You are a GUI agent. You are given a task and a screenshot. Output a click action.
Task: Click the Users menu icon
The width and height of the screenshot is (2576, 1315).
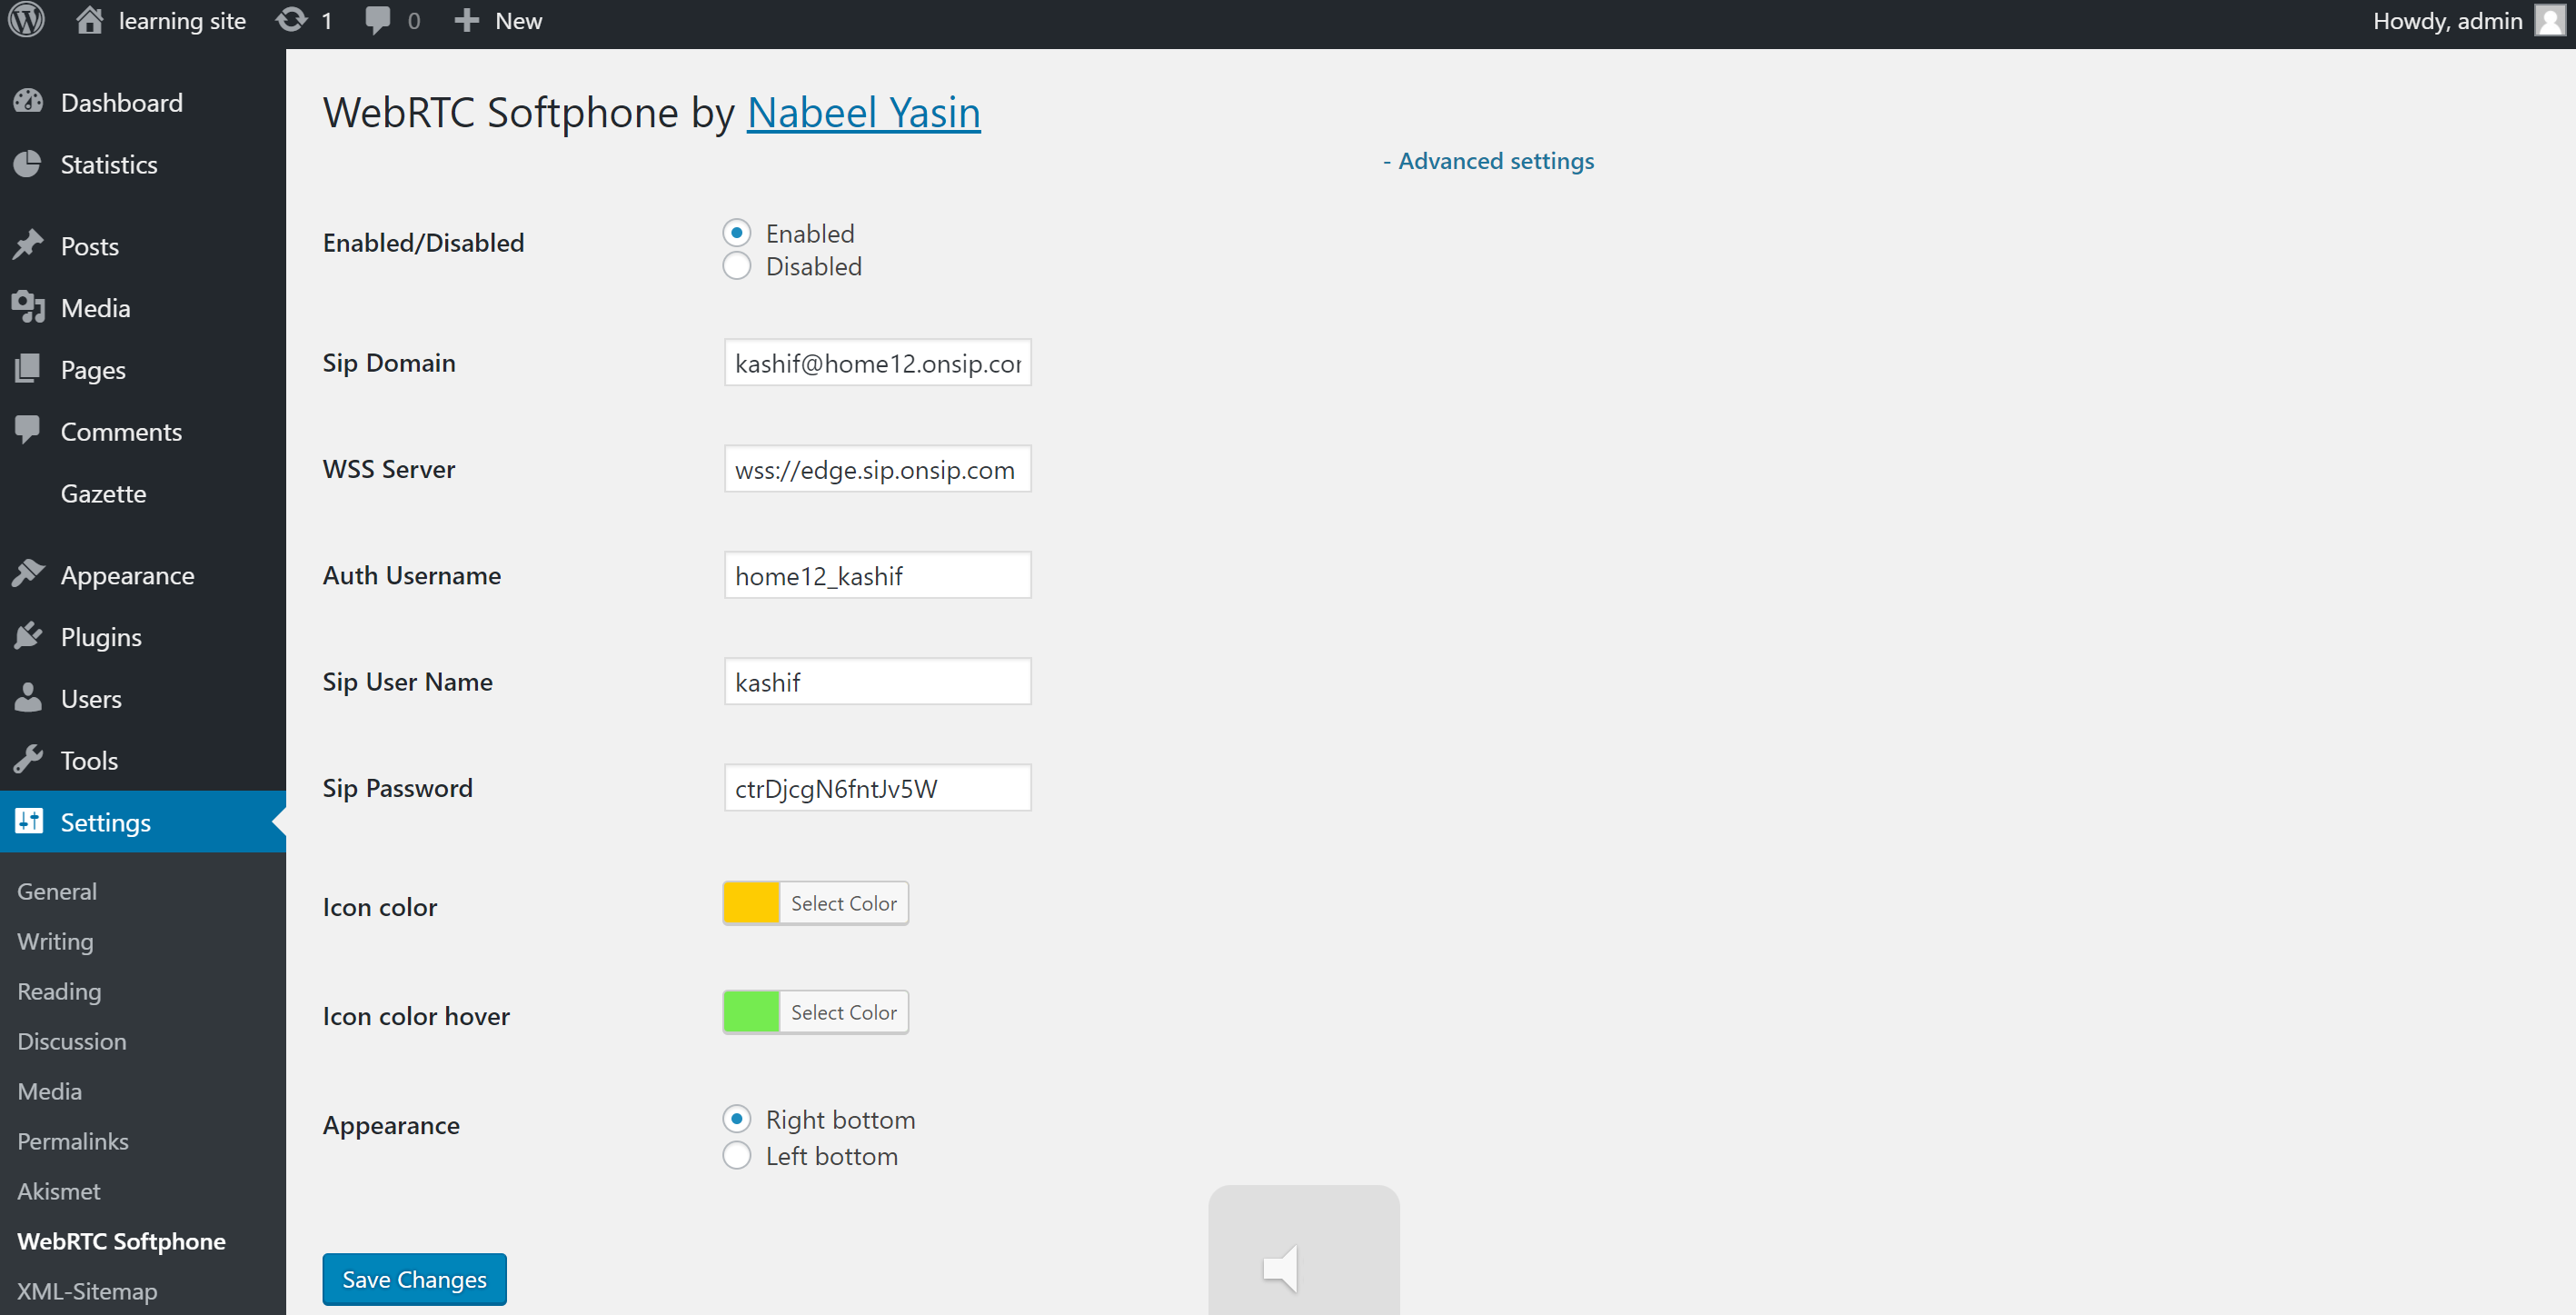[x=28, y=698]
